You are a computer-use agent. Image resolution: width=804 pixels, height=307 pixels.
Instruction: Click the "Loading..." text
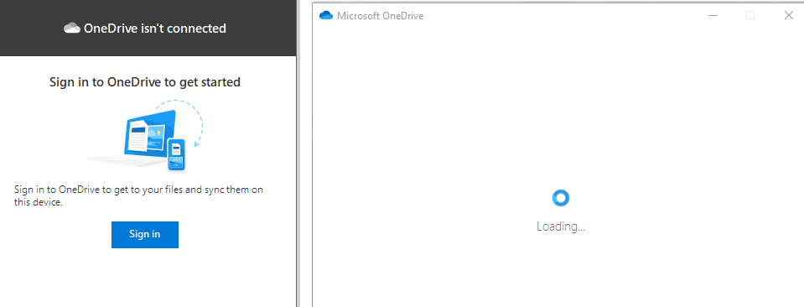pyautogui.click(x=560, y=226)
